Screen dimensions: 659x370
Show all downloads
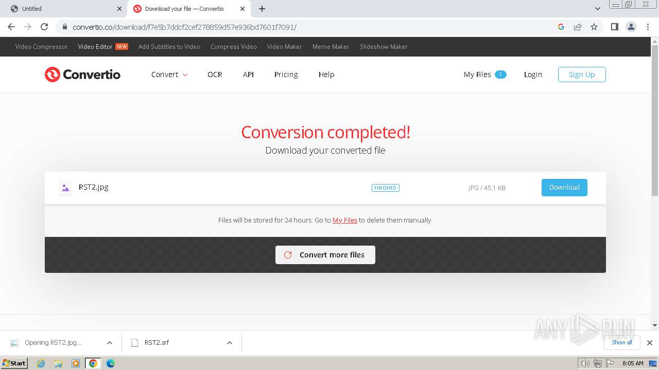[622, 342]
